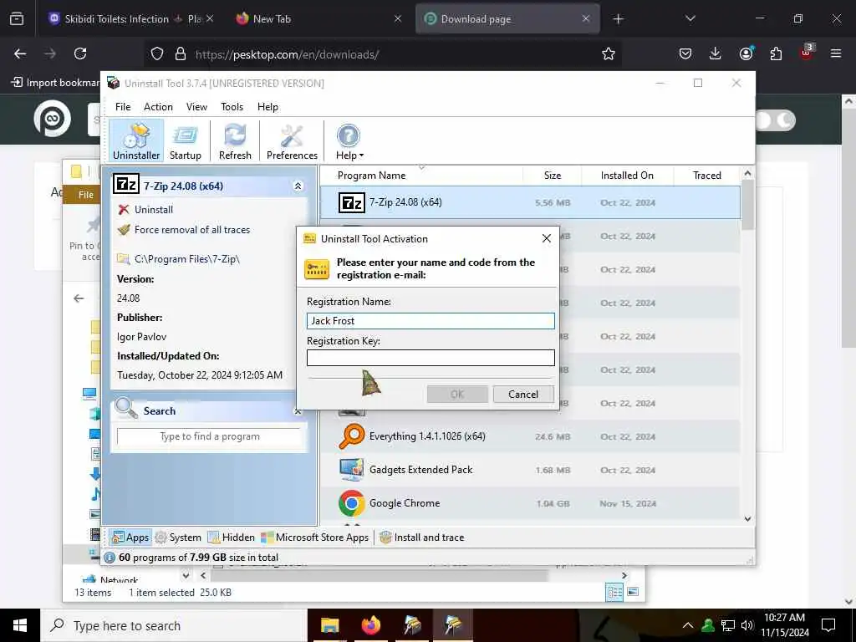Open File Explorer from taskbar

coord(329,625)
